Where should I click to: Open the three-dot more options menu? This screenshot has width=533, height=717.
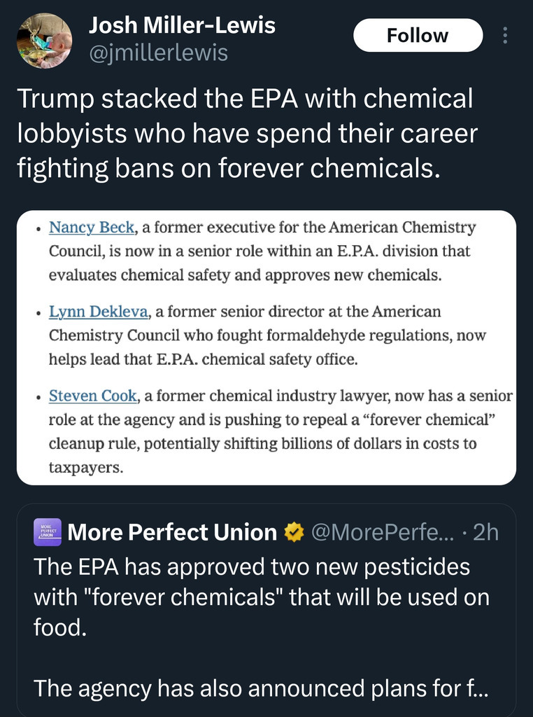pos(505,36)
